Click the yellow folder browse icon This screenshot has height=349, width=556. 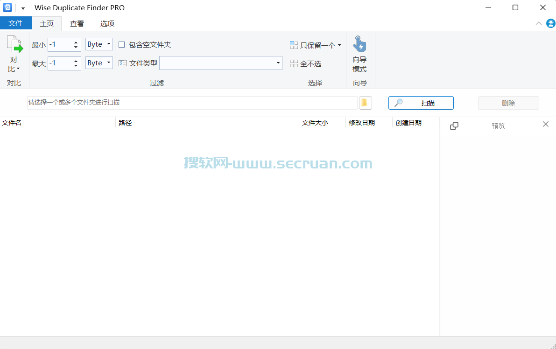[x=365, y=103]
